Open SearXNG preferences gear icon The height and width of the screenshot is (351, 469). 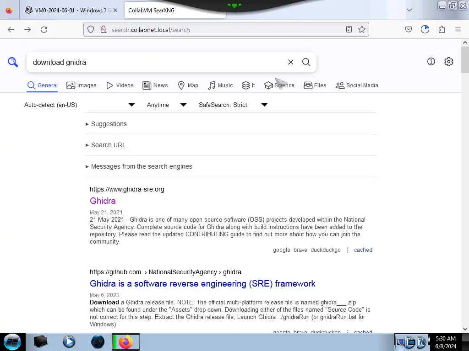click(448, 62)
